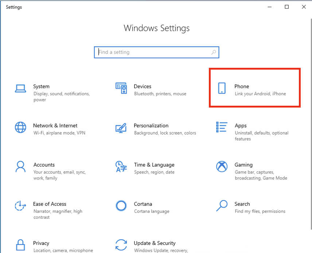Click 'Location, camera, microphone' text
The width and height of the screenshot is (312, 253).
tap(63, 250)
